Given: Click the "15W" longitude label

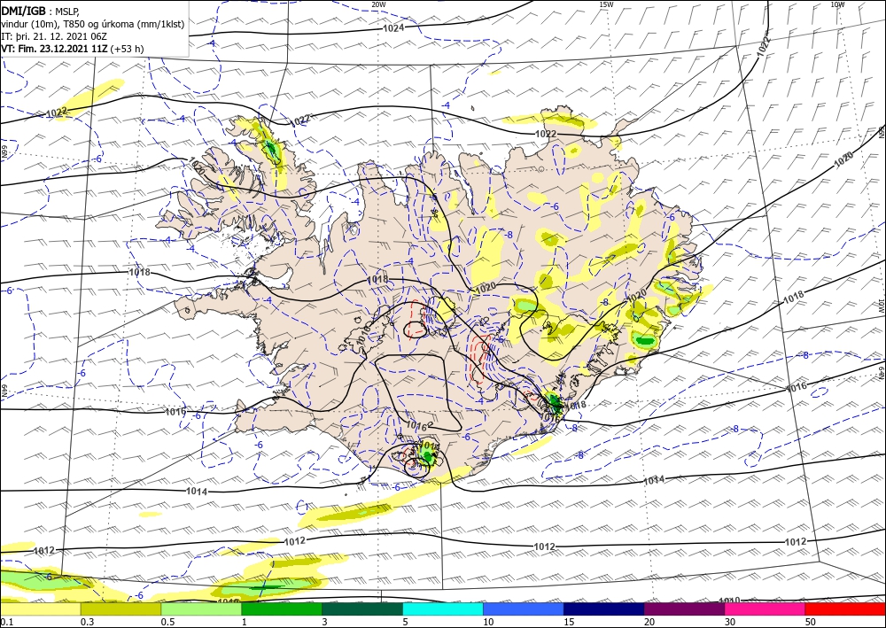Looking at the screenshot, I should 606,4.
